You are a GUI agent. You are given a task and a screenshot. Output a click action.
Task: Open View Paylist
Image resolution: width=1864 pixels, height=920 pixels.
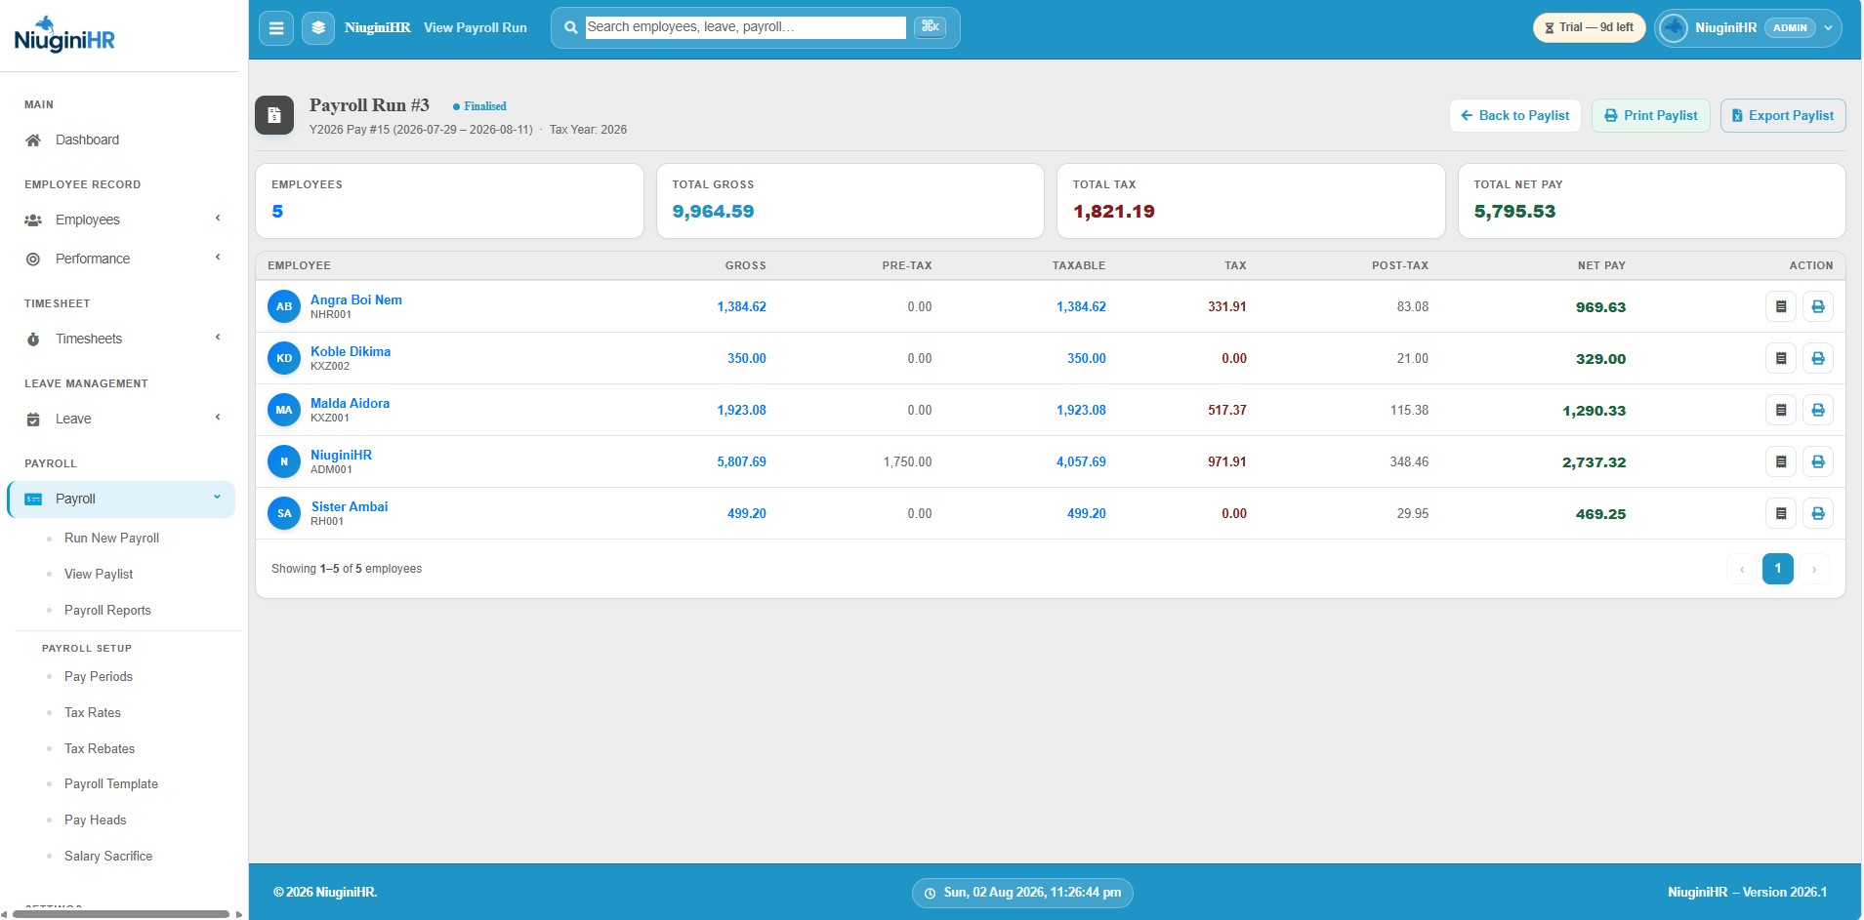(99, 575)
